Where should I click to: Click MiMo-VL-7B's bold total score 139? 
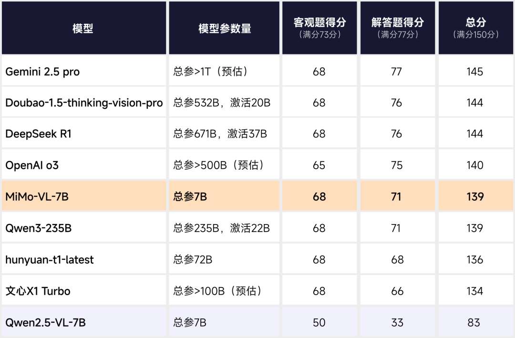click(x=475, y=196)
